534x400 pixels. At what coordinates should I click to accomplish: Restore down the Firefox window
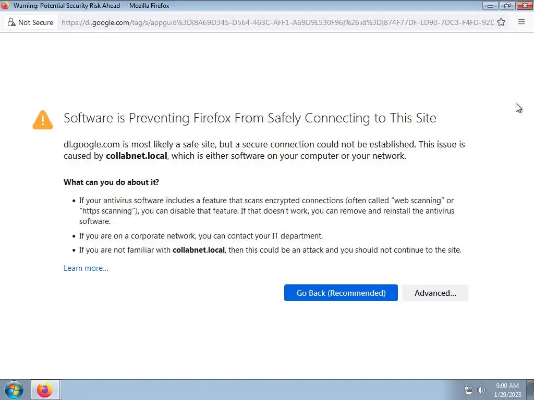click(x=507, y=5)
